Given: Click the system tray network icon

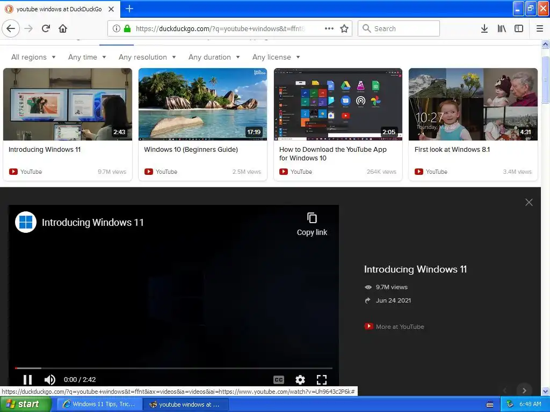Looking at the screenshot, I should point(510,404).
